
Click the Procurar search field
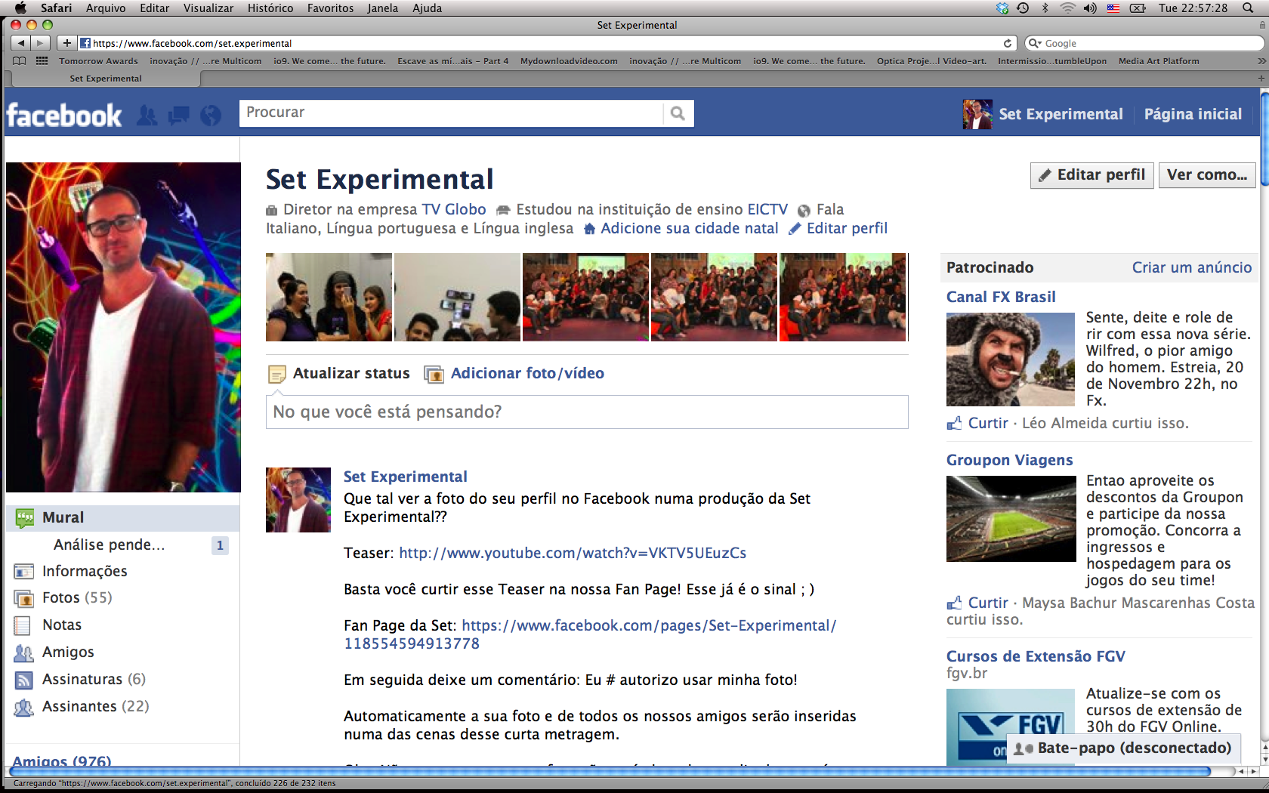(x=451, y=113)
